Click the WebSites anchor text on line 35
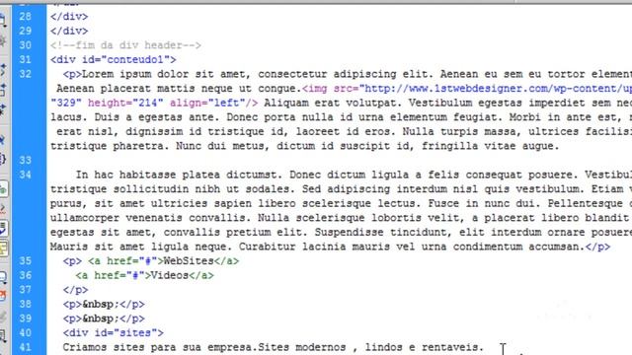 (189, 260)
